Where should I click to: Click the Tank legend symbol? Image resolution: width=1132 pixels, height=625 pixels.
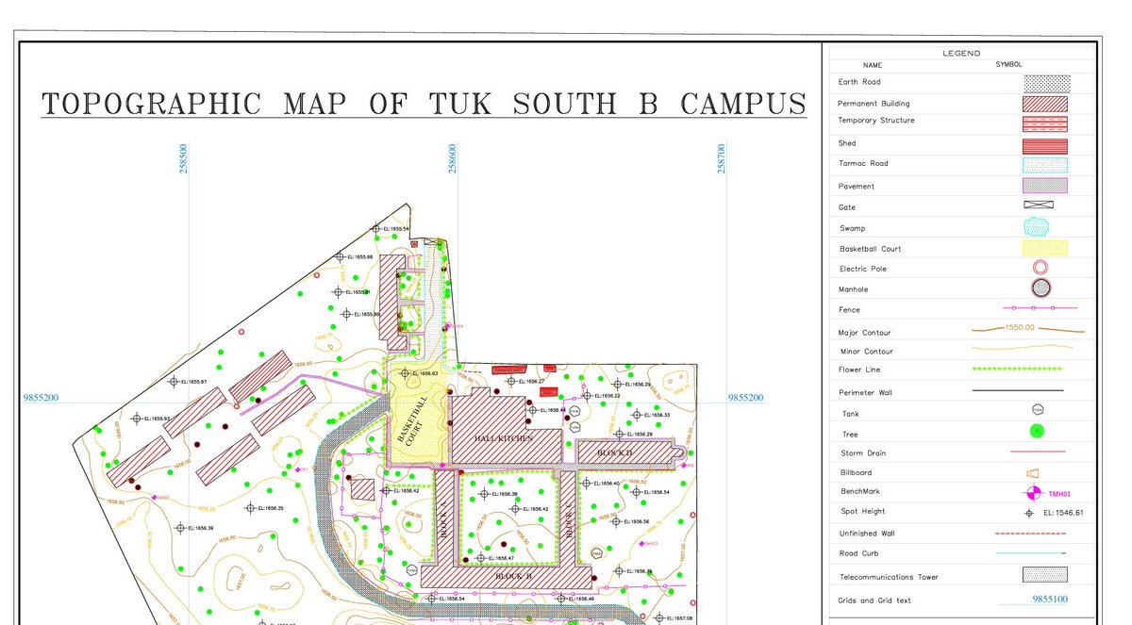pyautogui.click(x=1038, y=410)
